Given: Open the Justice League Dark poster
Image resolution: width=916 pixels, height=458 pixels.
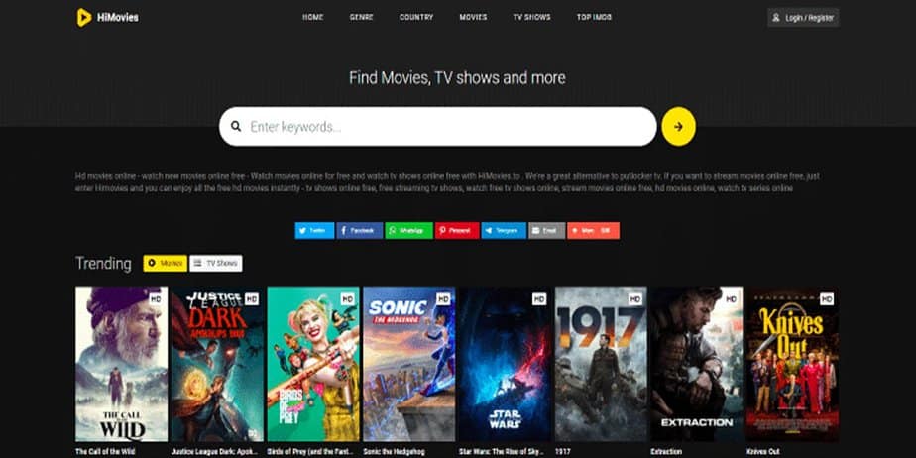Looking at the screenshot, I should tap(217, 364).
